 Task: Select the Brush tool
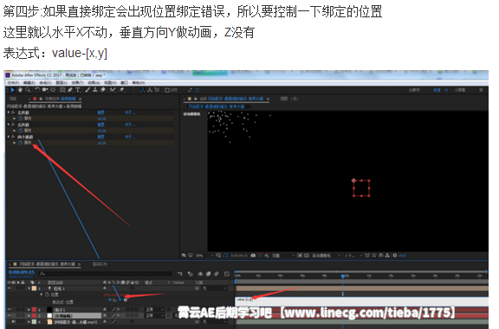pos(87,90)
